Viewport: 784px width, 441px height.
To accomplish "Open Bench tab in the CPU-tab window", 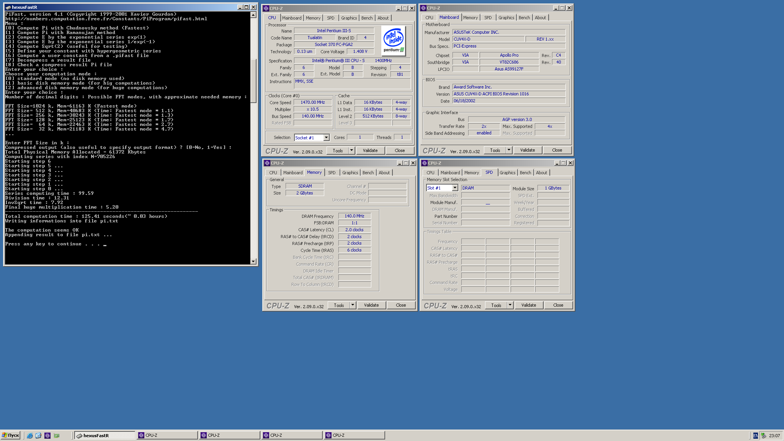I will [x=367, y=18].
